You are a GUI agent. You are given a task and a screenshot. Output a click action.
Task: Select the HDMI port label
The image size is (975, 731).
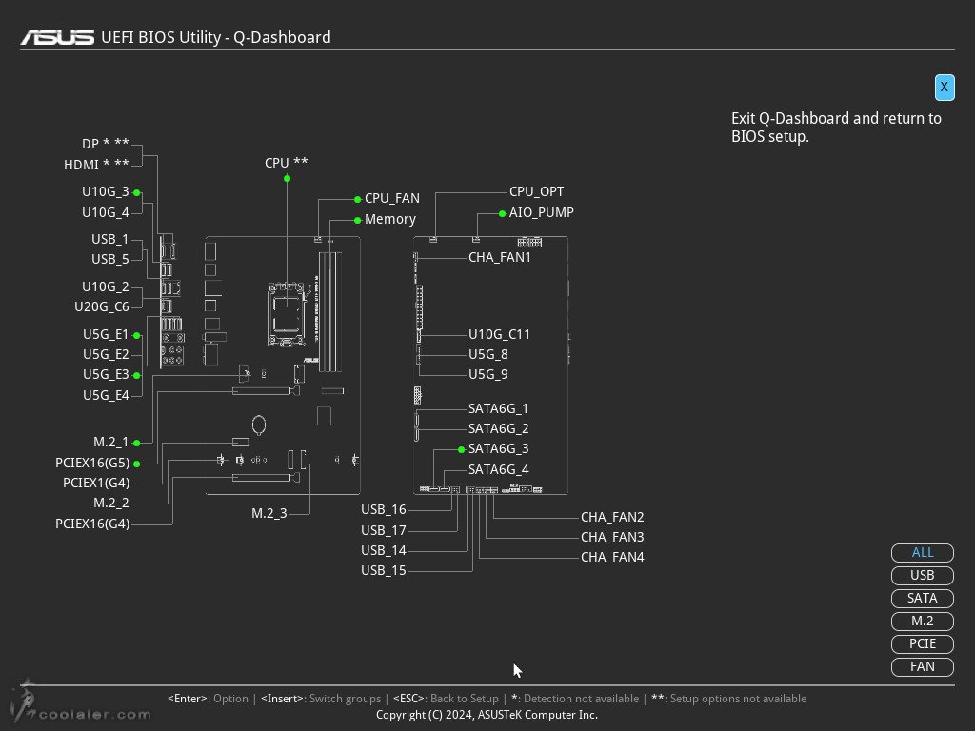pyautogui.click(x=96, y=165)
